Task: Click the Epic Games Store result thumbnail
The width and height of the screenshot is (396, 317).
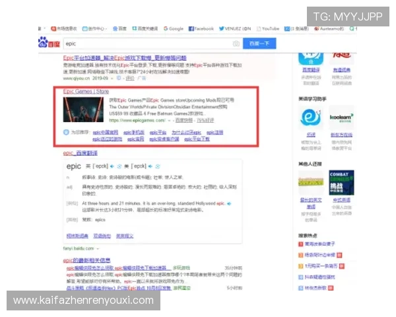Action: [83, 110]
